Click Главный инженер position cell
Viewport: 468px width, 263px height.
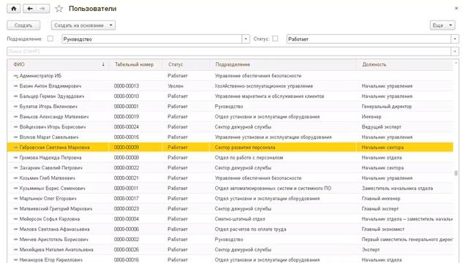(x=381, y=199)
